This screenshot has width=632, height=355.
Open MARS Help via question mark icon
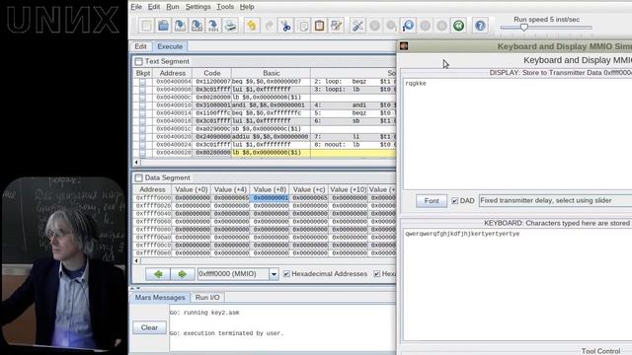point(480,26)
